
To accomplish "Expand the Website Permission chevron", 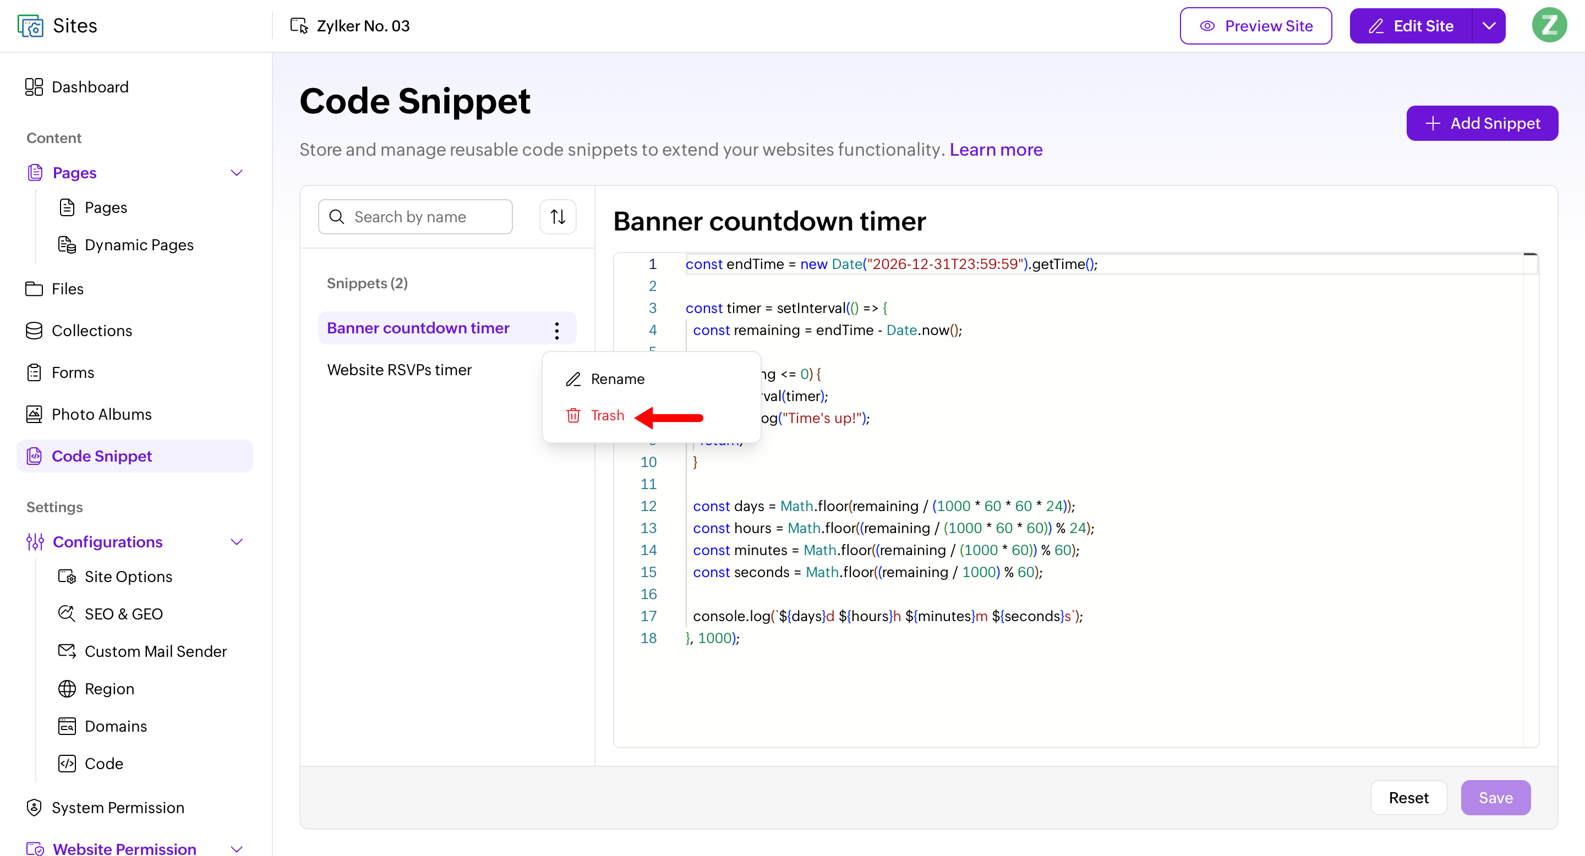I will pos(236,849).
